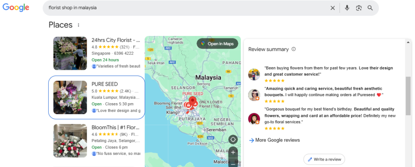Click Write a review button
The height and width of the screenshot is (167, 415).
tap(324, 159)
